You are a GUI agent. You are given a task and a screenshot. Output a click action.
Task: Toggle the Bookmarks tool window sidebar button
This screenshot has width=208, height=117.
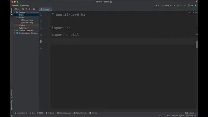point(12,105)
